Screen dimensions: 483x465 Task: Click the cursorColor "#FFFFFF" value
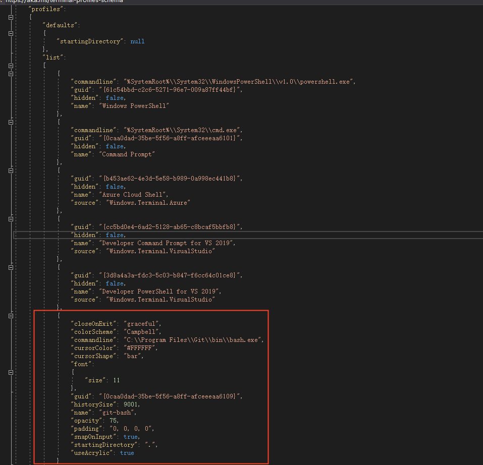[139, 348]
